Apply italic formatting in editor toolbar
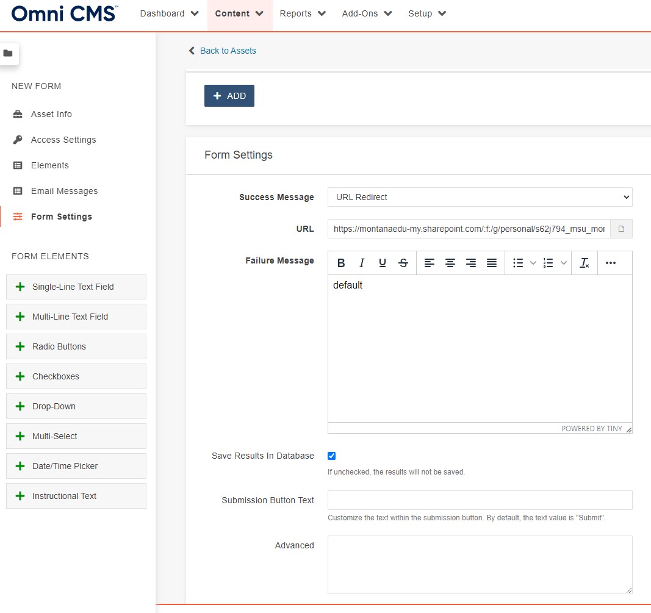 coord(362,263)
